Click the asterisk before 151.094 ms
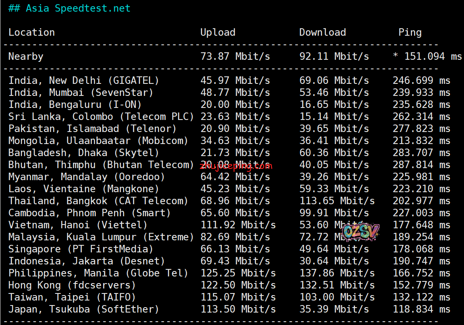Image resolution: width=464 pixels, height=325 pixels. (x=395, y=57)
